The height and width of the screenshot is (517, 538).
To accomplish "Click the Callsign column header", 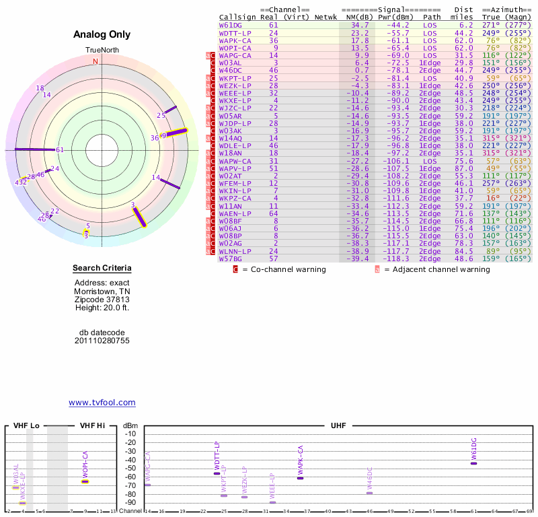I will [237, 17].
